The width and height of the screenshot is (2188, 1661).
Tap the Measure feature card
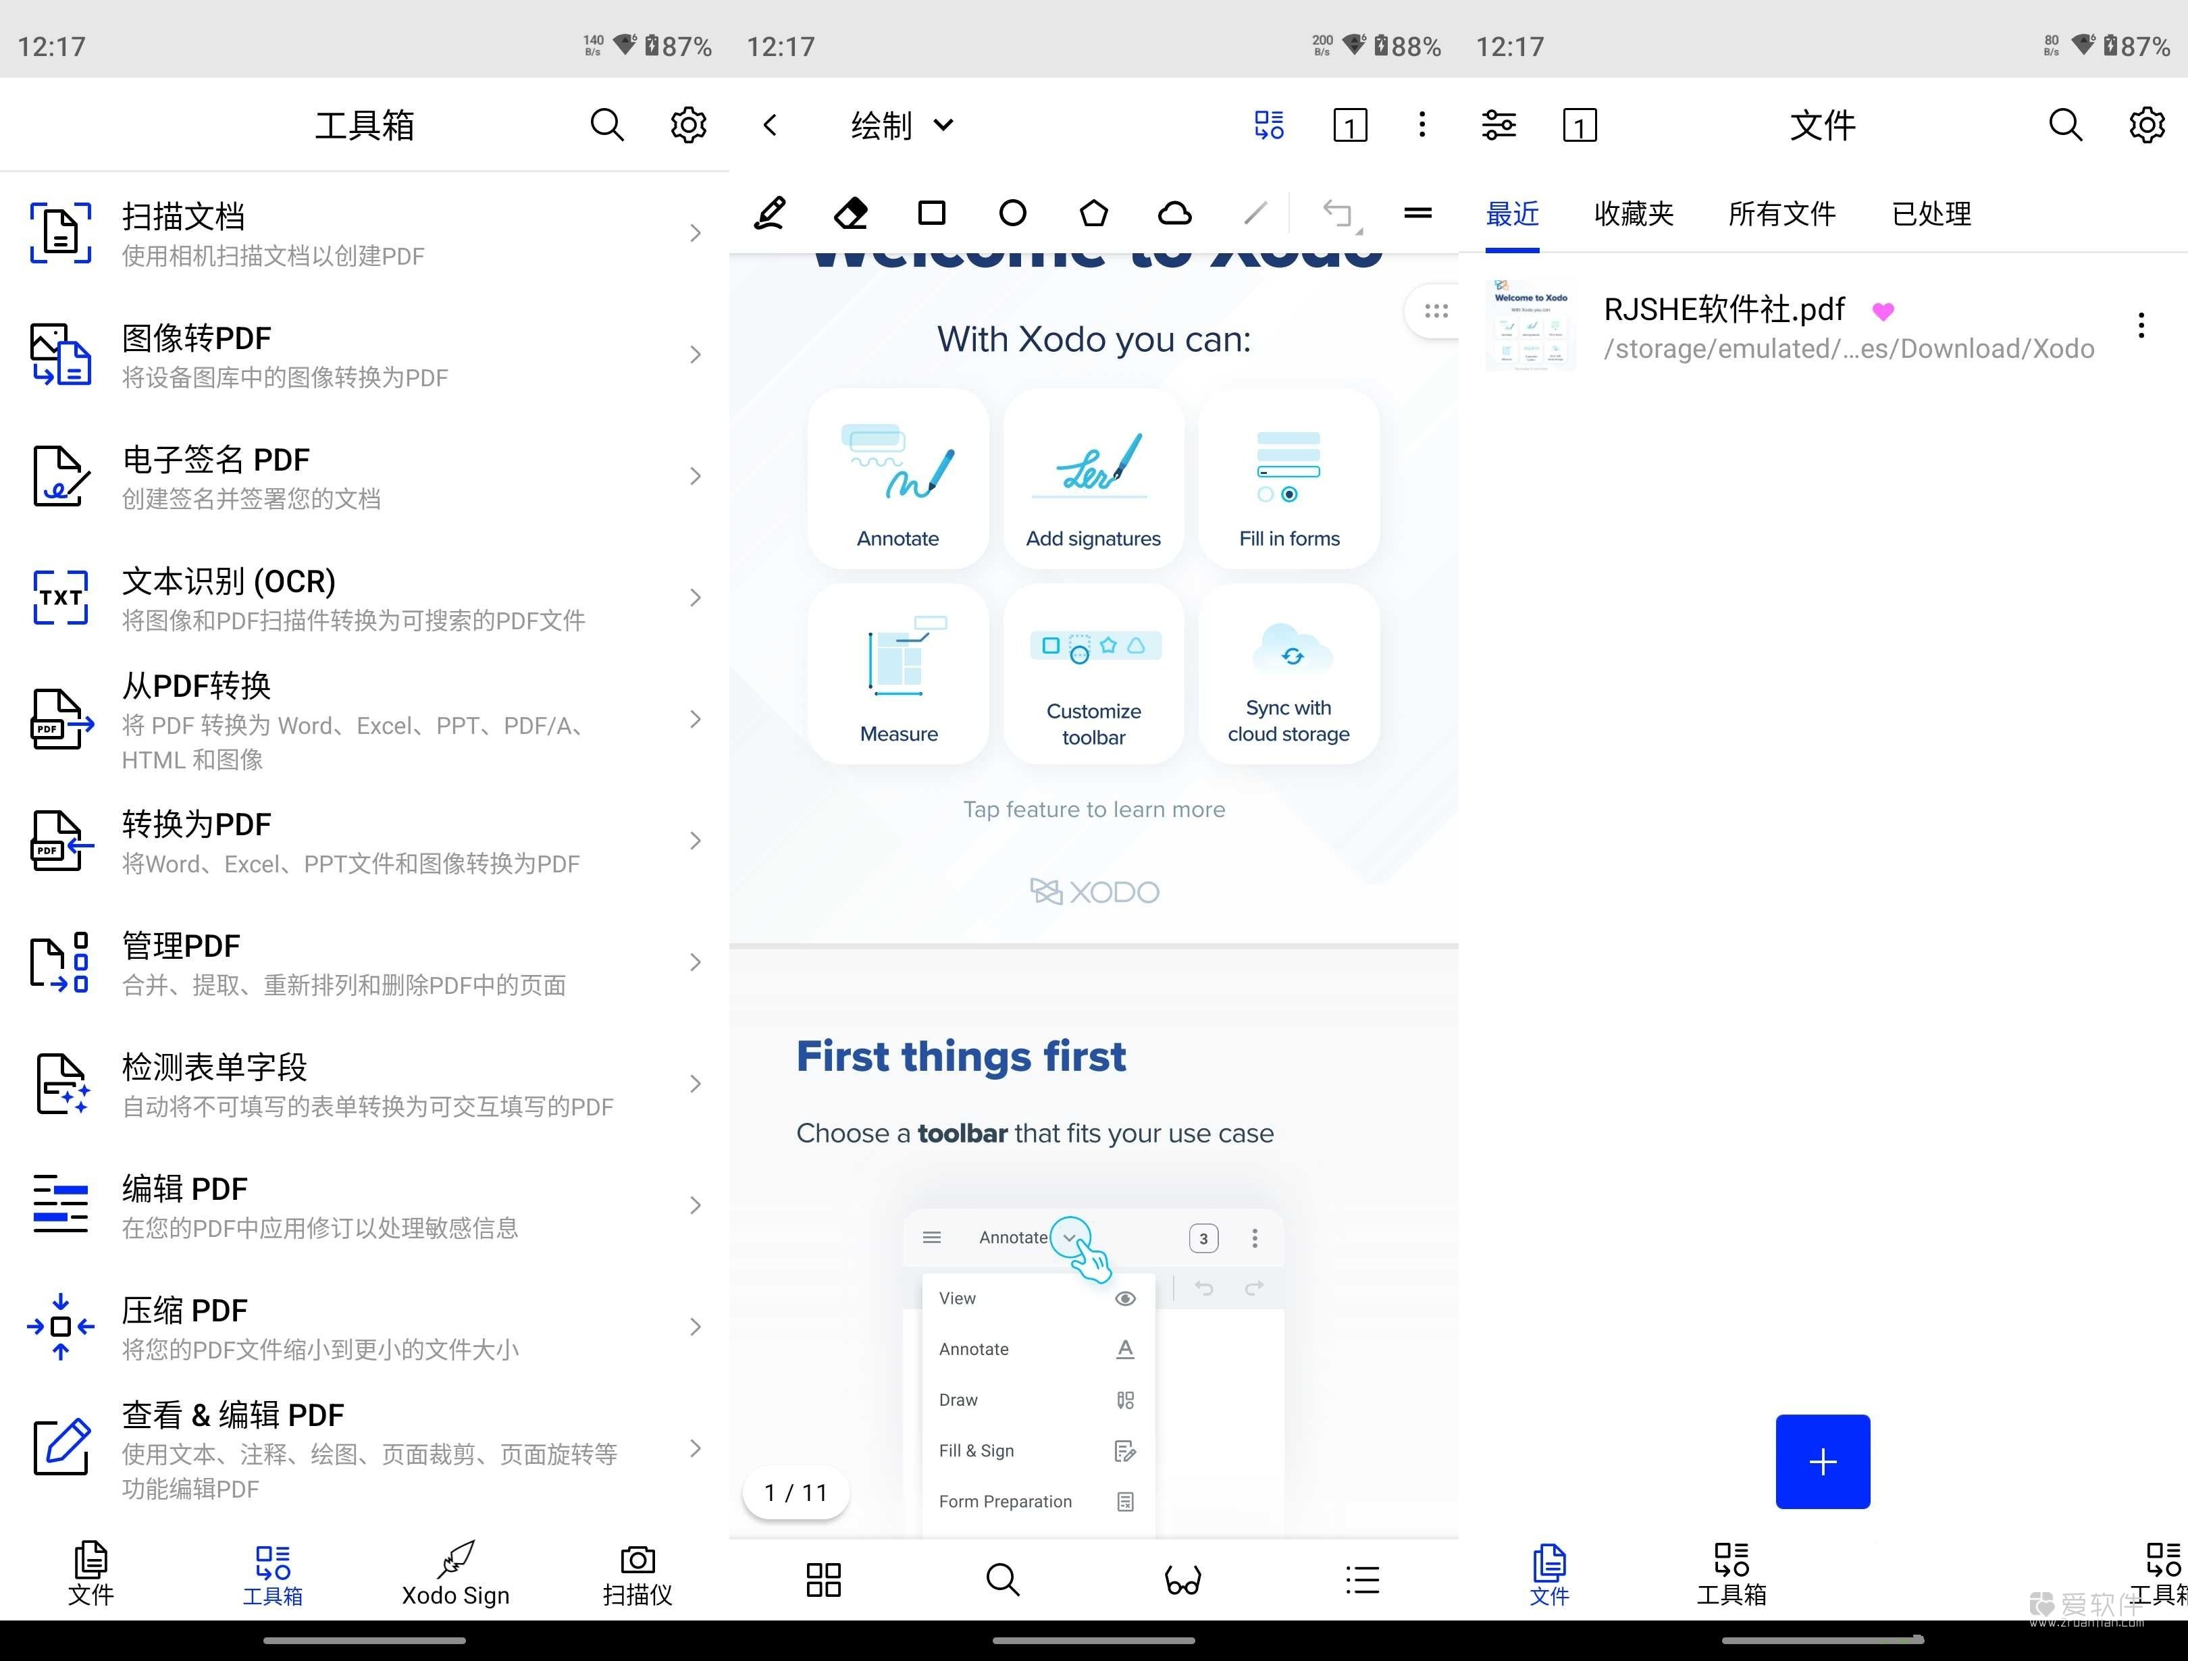897,674
